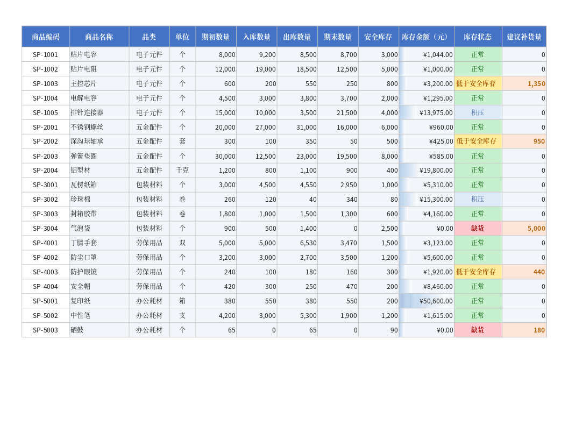Screen dimensions: 568x439
Task: Click the 商品编码 column header
Action: [x=46, y=37]
